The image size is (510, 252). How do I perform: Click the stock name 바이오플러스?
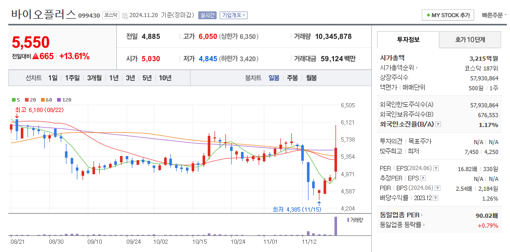point(44,15)
